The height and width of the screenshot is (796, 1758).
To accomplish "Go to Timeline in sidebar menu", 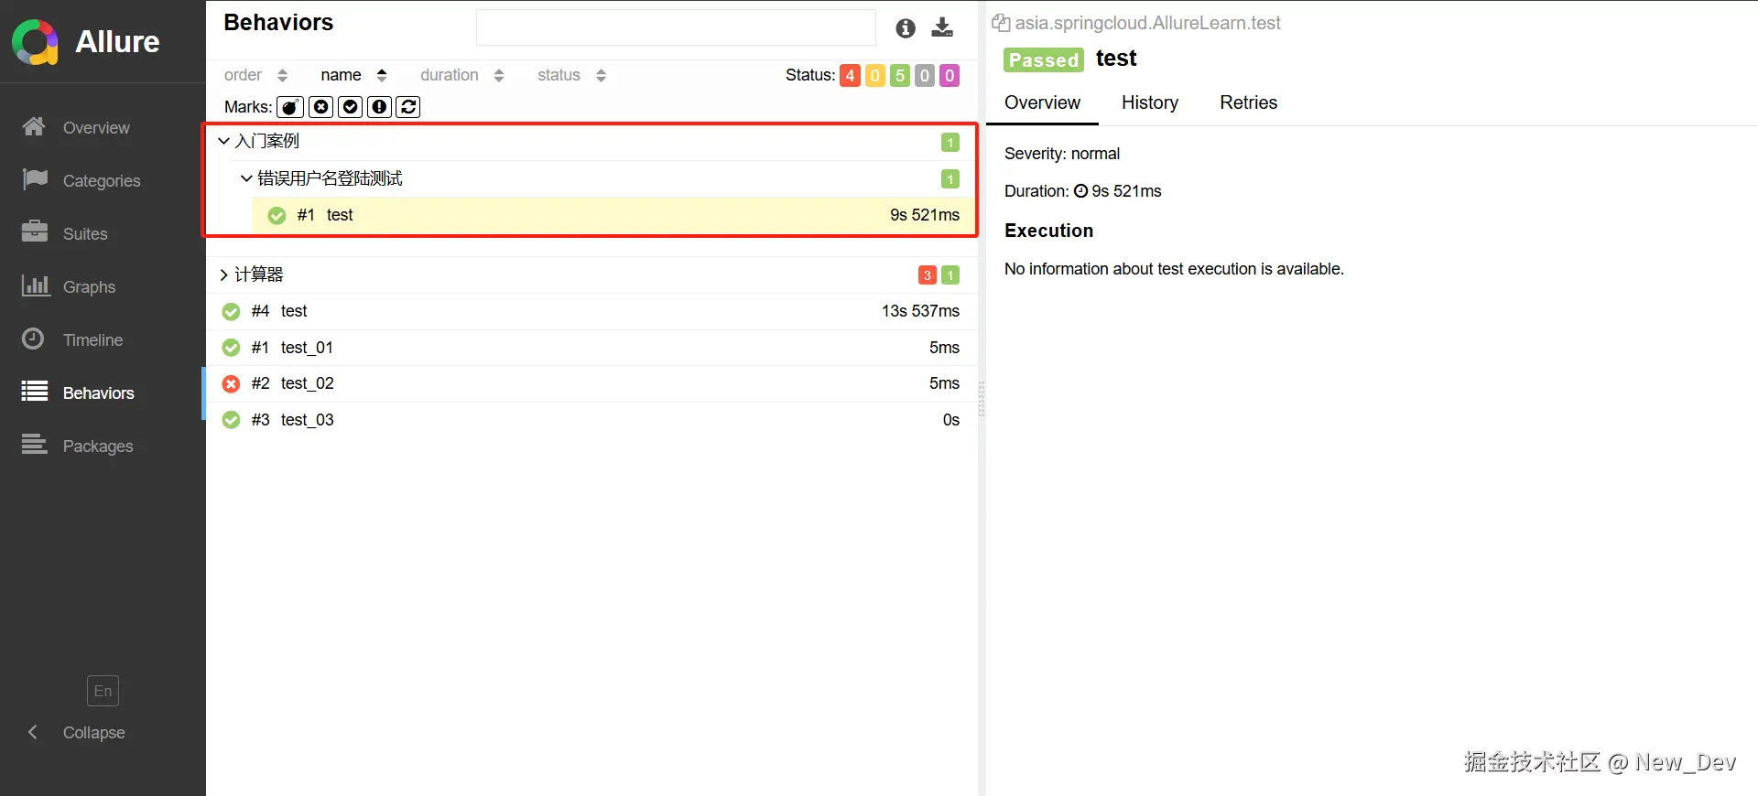I will pyautogui.click(x=92, y=340).
